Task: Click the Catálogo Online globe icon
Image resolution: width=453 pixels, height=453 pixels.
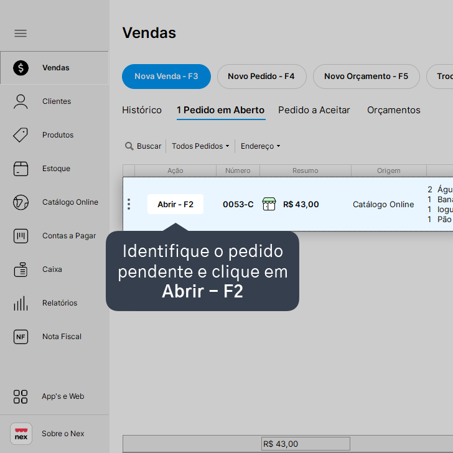Action: click(x=21, y=202)
